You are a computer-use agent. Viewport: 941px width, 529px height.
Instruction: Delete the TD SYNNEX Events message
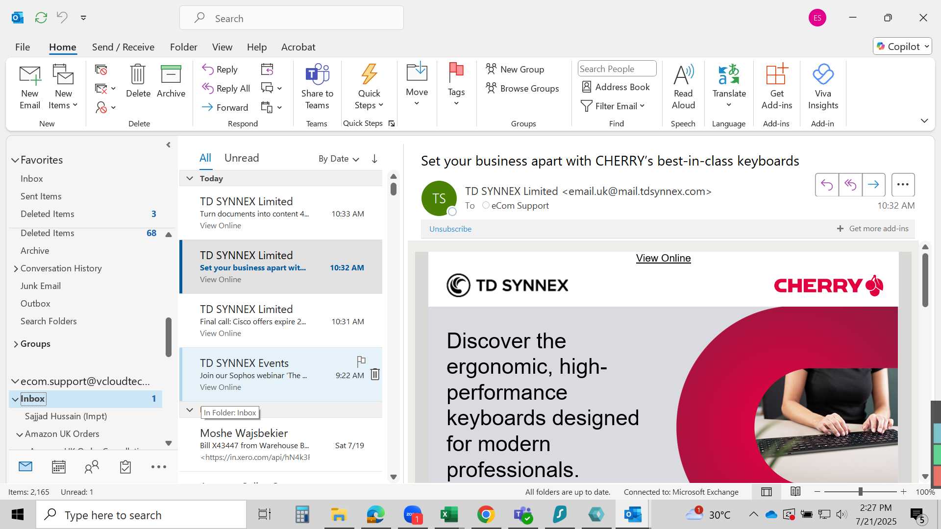click(375, 374)
